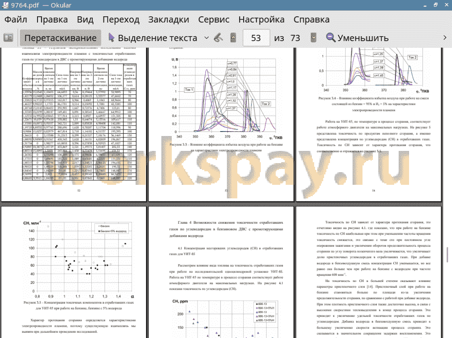Go to the next page using down arrow
The height and width of the screenshot is (338, 452).
click(313, 38)
